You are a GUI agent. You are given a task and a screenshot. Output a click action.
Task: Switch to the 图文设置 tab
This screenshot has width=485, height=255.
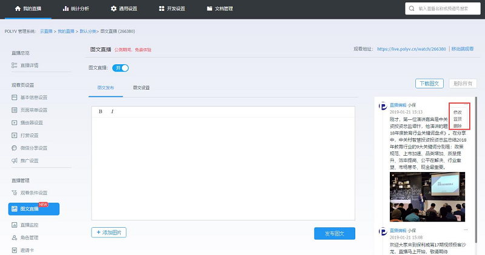(141, 88)
